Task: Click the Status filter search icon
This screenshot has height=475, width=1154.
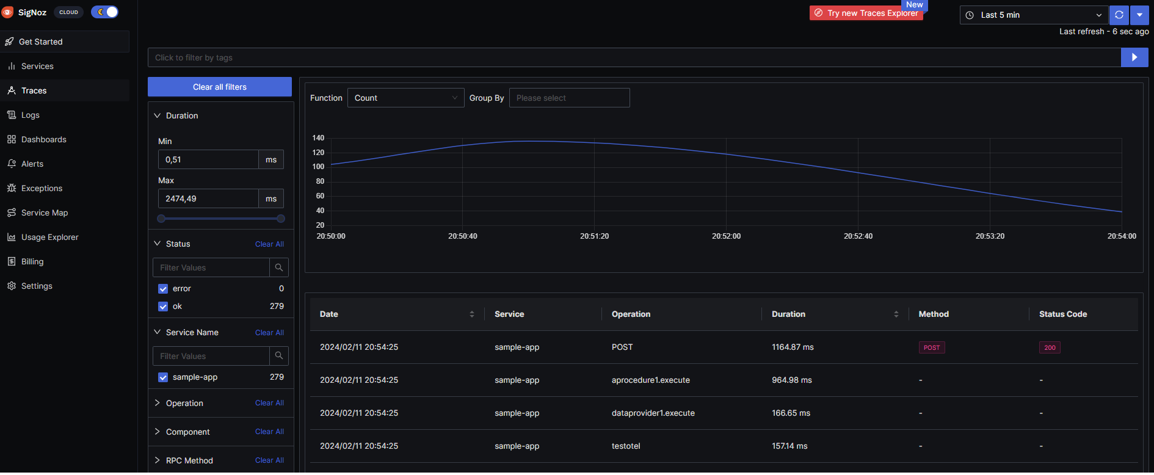Action: point(279,267)
